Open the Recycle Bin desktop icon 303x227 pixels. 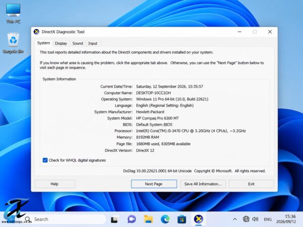pyautogui.click(x=13, y=43)
